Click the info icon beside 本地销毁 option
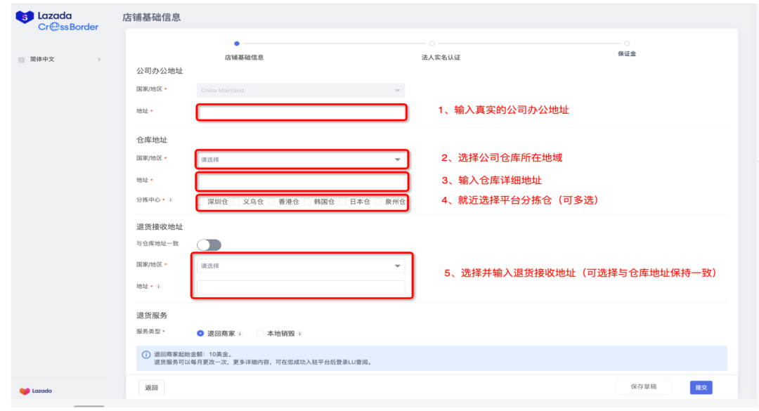 coord(299,332)
